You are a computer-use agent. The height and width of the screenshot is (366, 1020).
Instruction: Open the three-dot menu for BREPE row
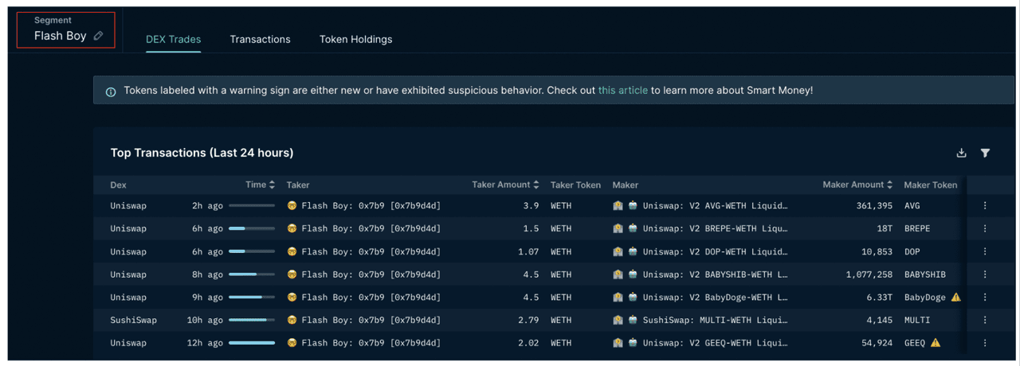(985, 229)
